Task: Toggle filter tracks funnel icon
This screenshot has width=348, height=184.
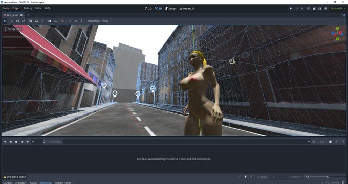Action: [246, 177]
